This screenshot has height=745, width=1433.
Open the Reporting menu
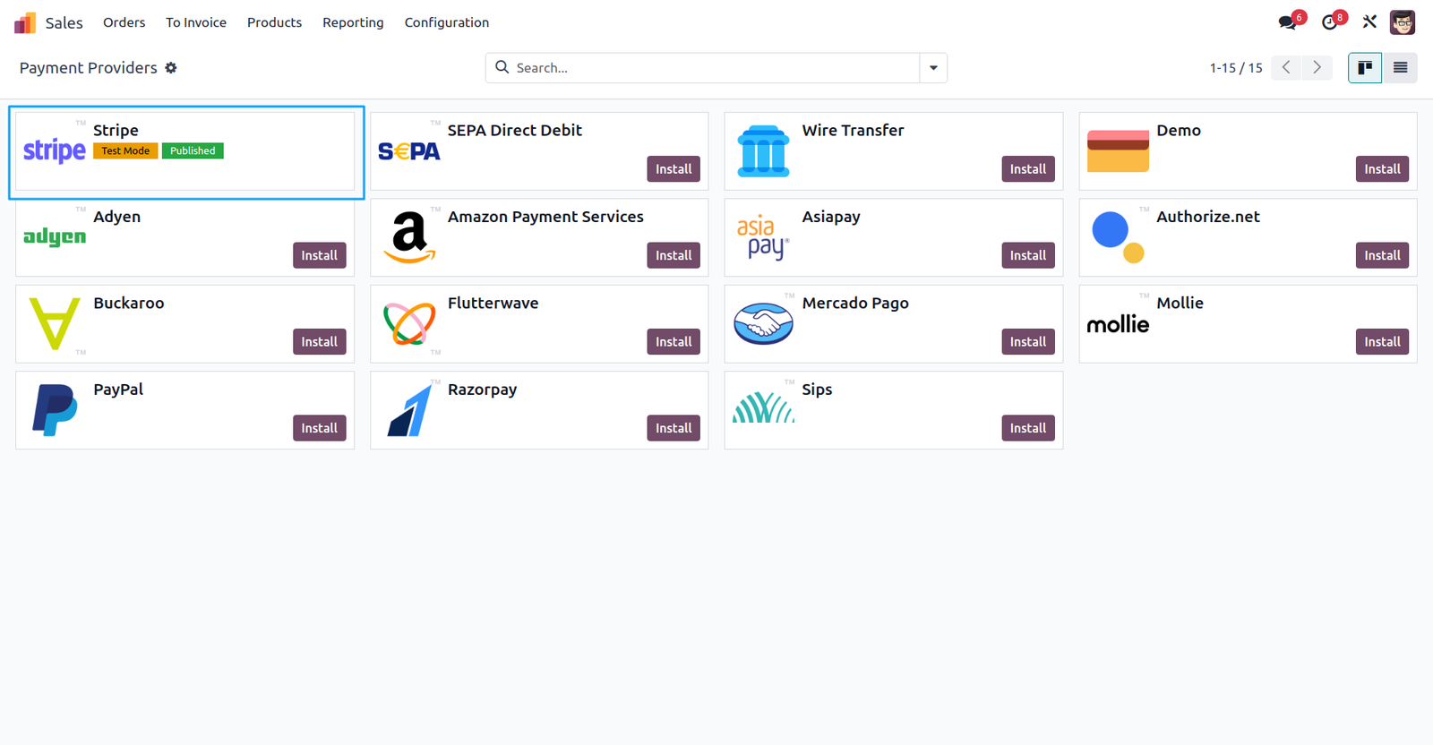click(353, 22)
